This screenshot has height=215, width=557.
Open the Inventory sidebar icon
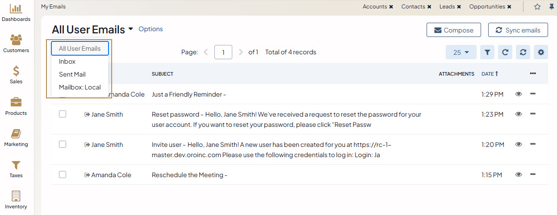click(16, 200)
